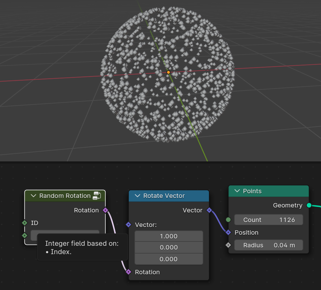Collapse the Random Rotation node

click(x=33, y=196)
